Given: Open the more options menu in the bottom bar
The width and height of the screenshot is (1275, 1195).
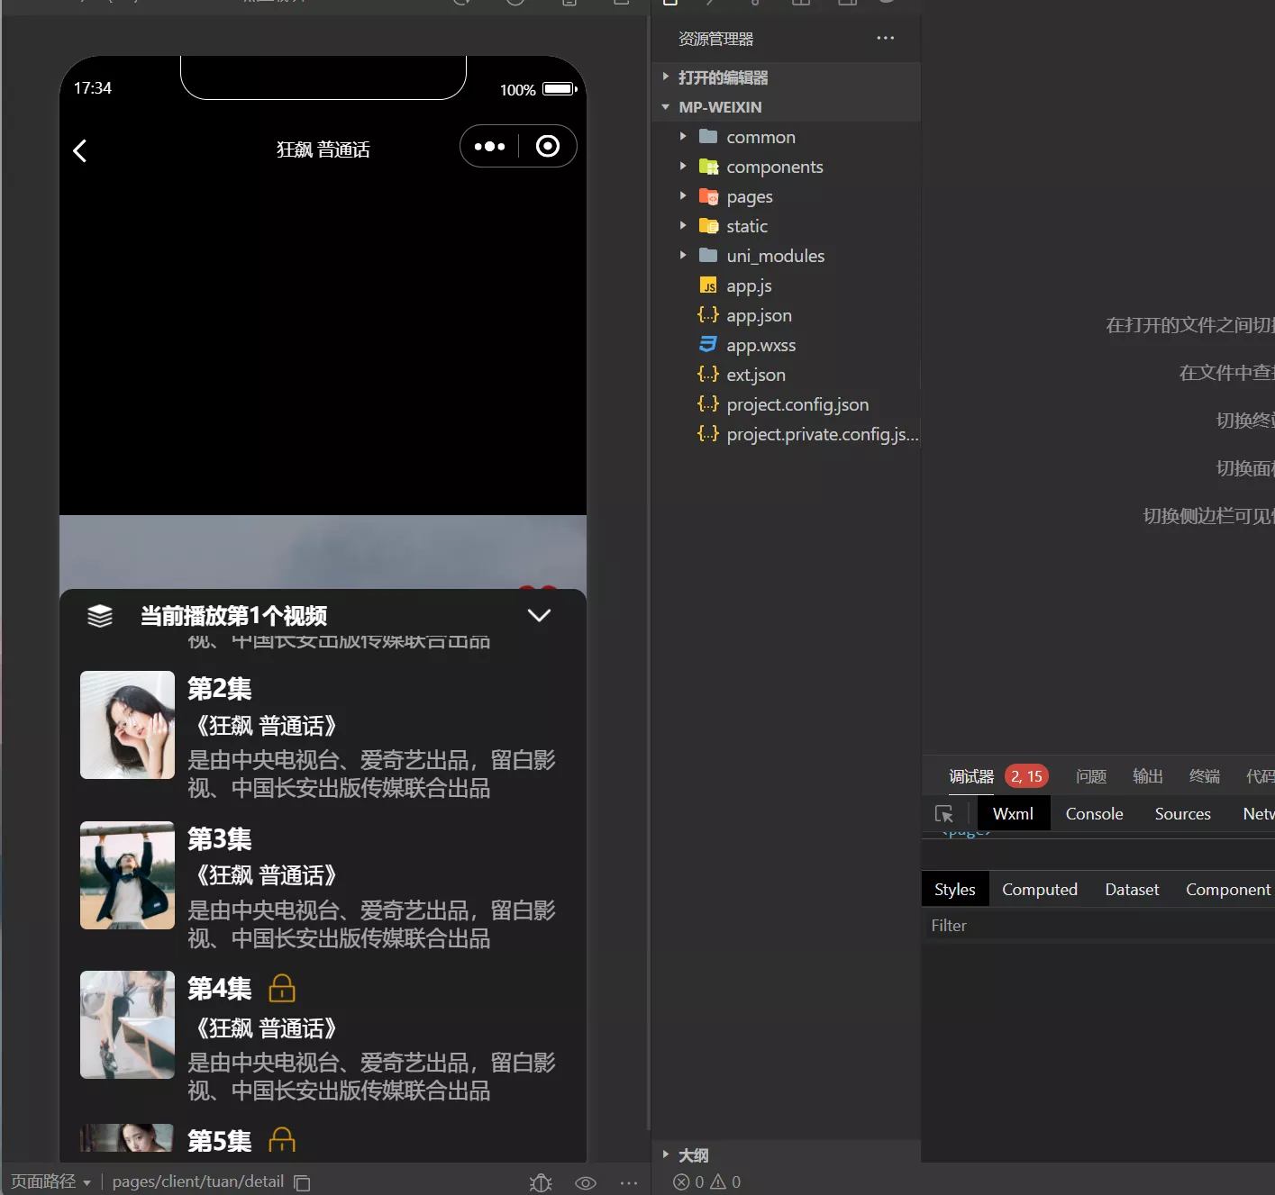Looking at the screenshot, I should click(628, 1182).
